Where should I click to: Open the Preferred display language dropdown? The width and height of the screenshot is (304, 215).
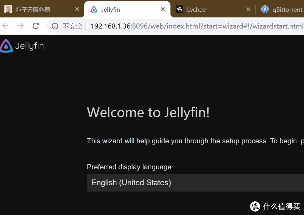(195, 183)
